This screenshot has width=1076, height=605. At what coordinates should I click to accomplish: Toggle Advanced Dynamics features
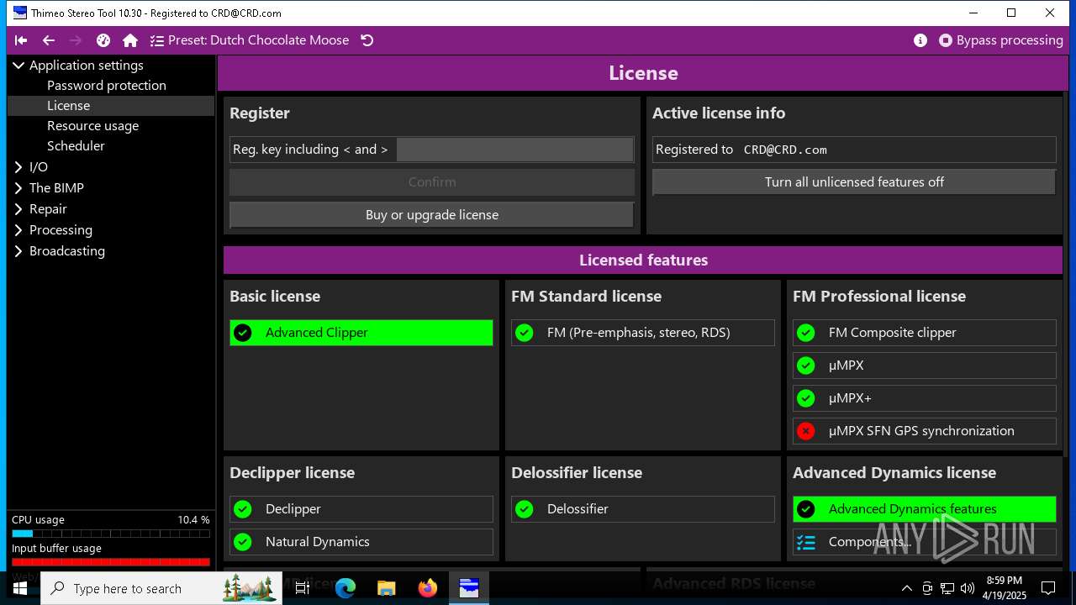[925, 509]
